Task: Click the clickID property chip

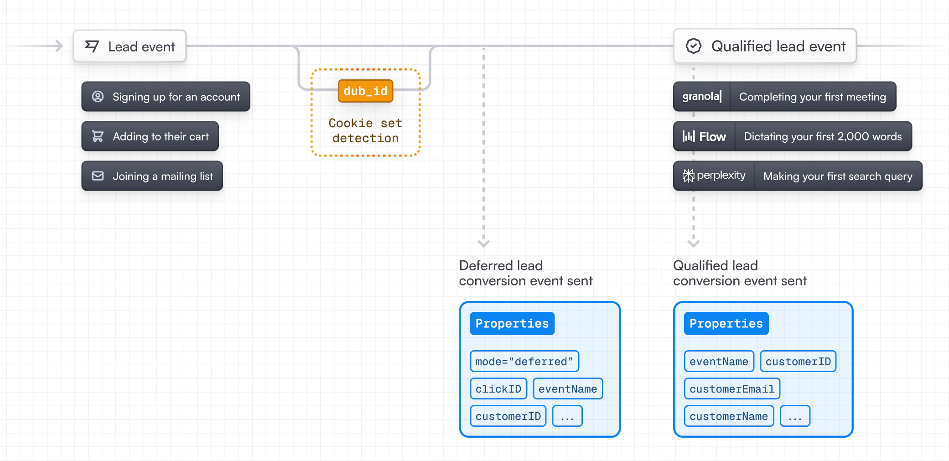Action: pyautogui.click(x=498, y=388)
